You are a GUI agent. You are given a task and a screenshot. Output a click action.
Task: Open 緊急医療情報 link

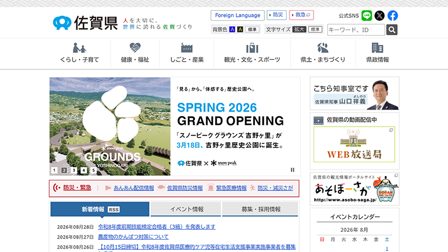[231, 188]
